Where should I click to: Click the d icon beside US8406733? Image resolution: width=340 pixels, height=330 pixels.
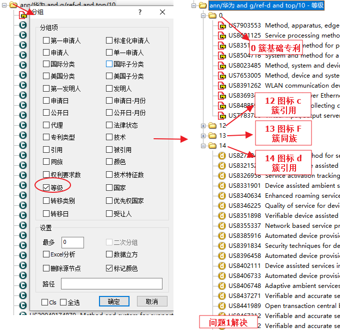coord(222,276)
